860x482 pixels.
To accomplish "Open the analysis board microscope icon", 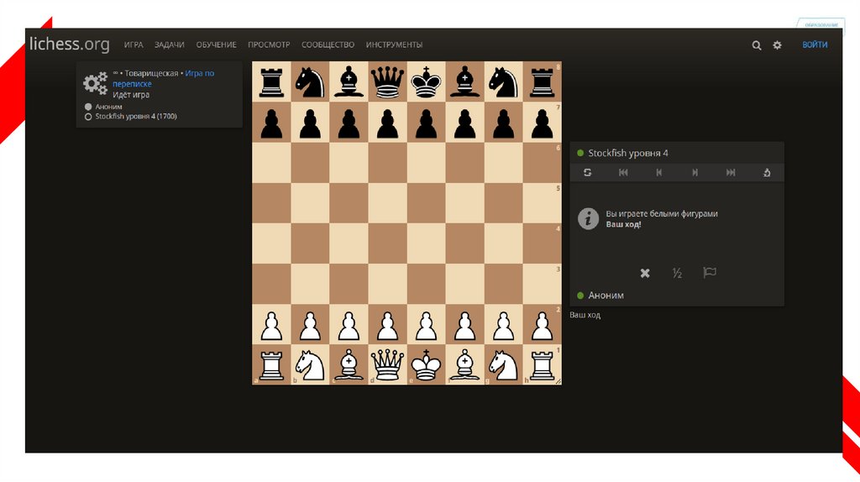I will click(x=767, y=172).
